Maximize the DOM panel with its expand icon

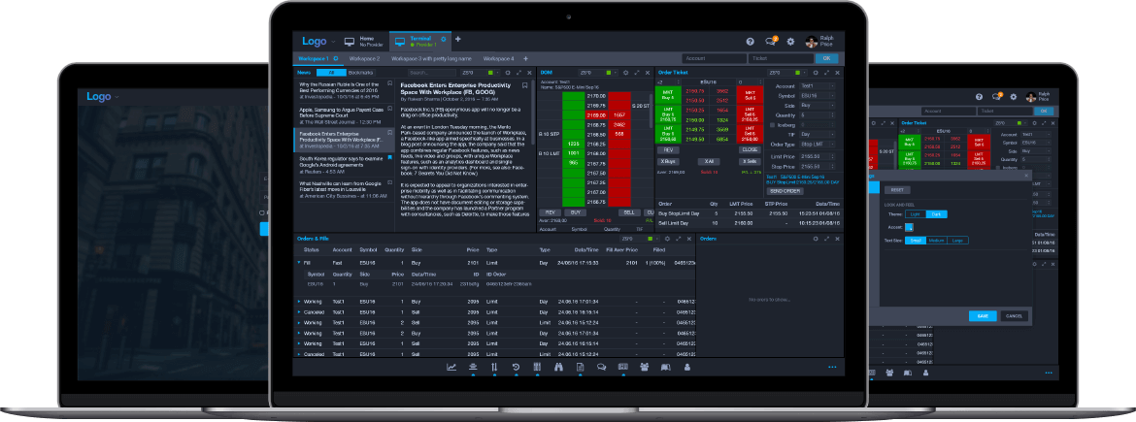pyautogui.click(x=637, y=73)
